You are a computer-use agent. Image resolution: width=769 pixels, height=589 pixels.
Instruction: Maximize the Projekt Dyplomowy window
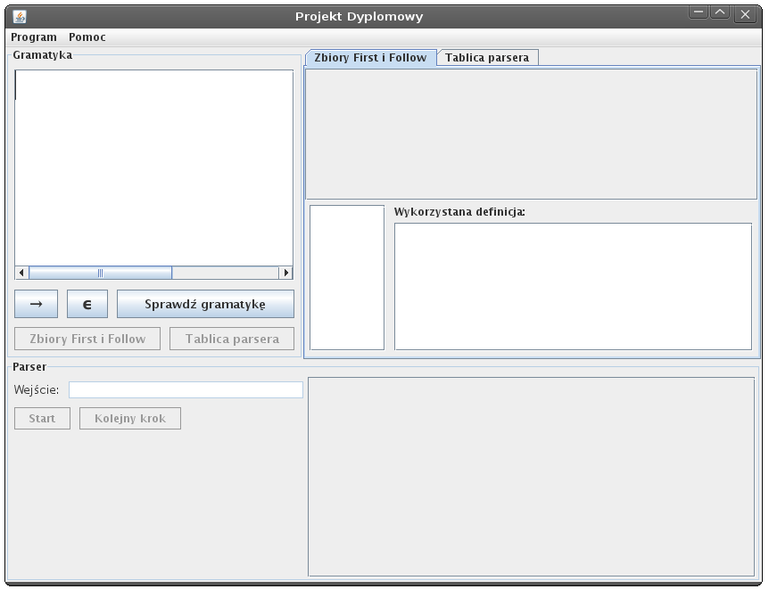[720, 12]
